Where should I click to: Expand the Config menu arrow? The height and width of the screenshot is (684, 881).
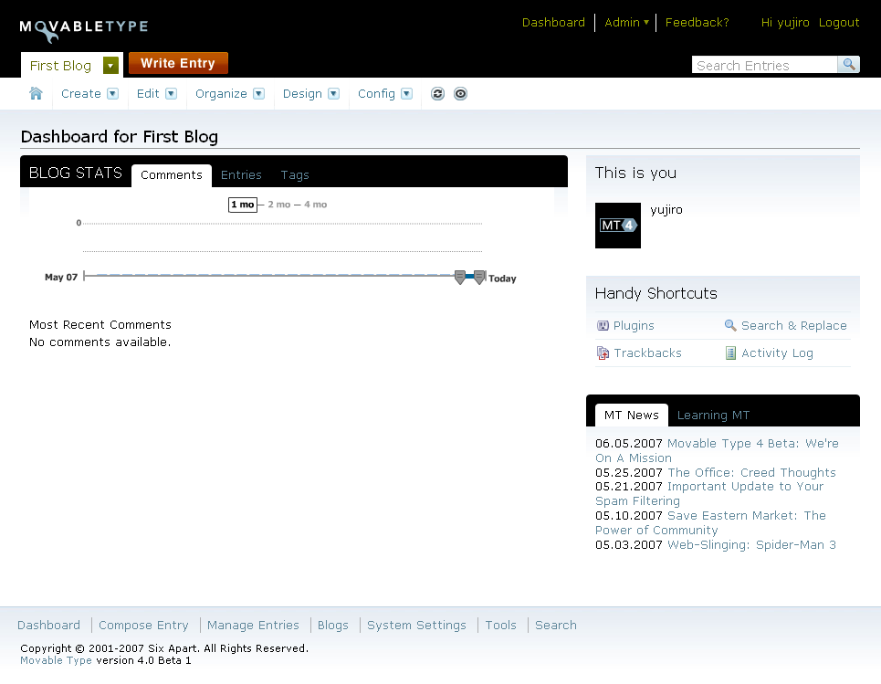click(407, 94)
